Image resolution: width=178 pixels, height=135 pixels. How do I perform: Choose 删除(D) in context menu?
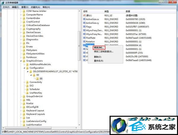pos(98,57)
